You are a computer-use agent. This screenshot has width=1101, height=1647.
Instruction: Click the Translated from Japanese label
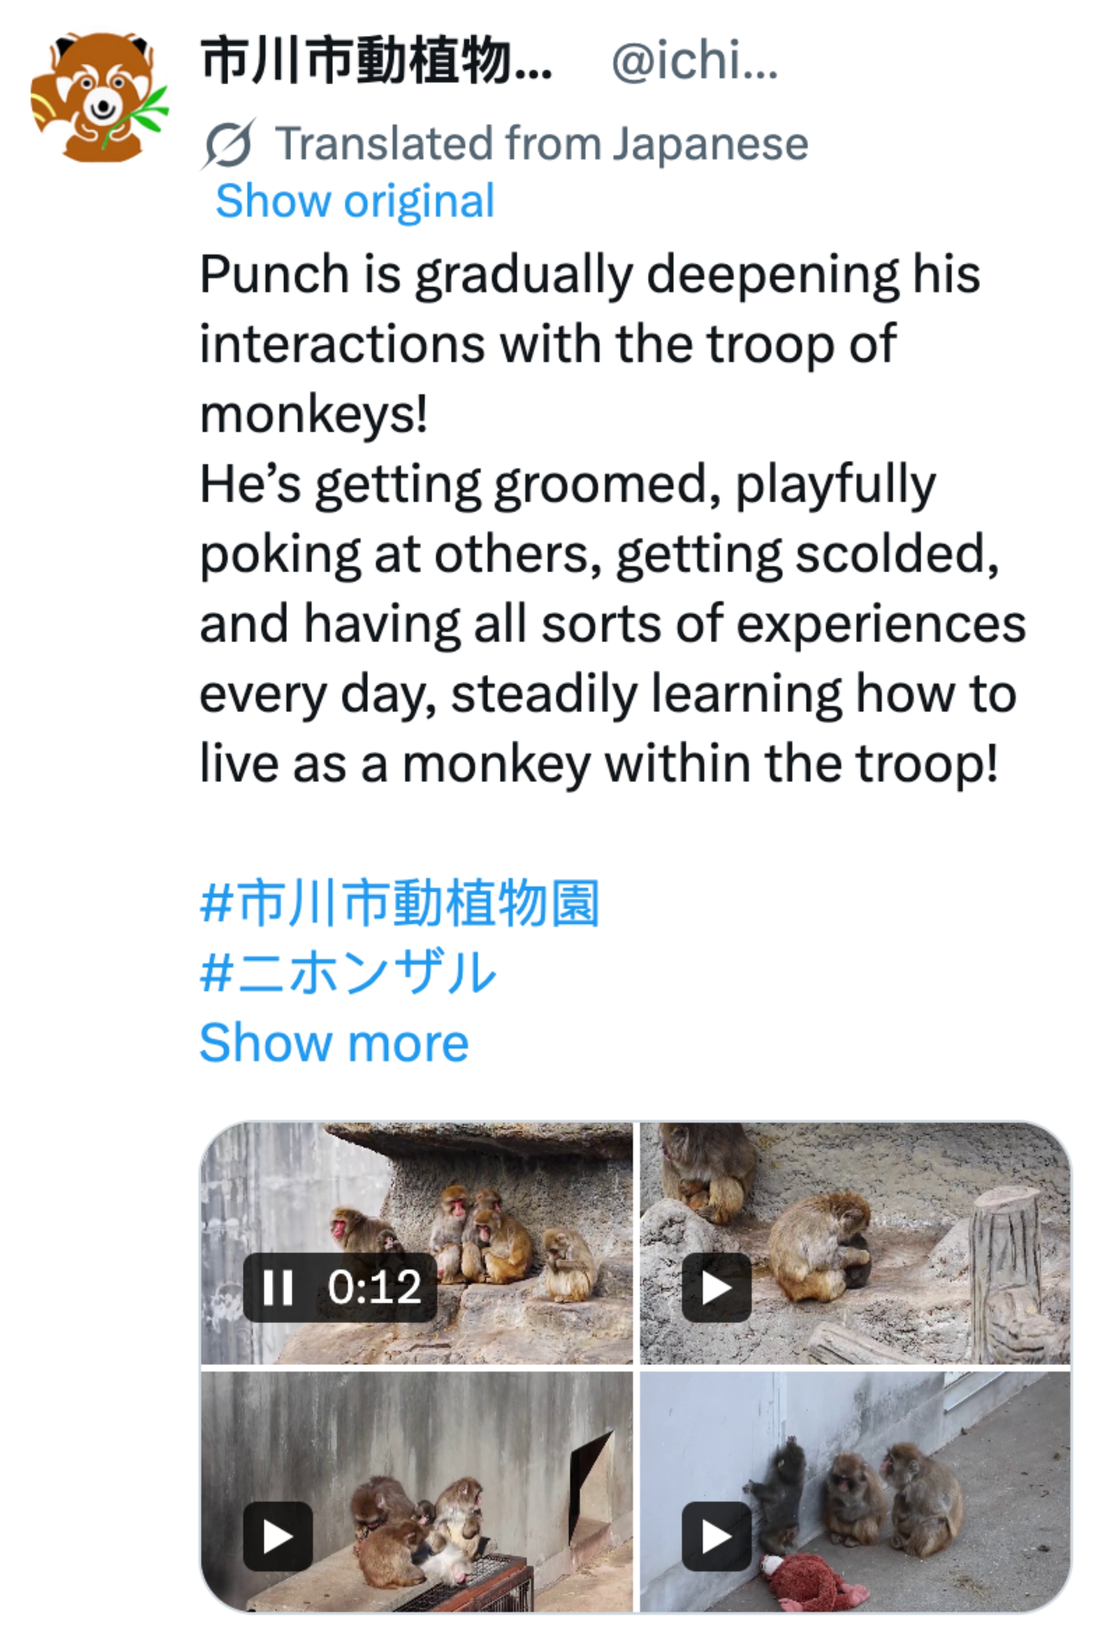pos(541,144)
